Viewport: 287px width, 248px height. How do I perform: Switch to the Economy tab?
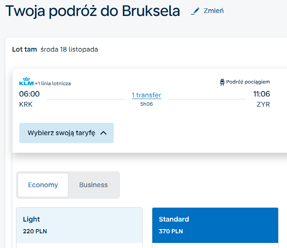pos(43,185)
